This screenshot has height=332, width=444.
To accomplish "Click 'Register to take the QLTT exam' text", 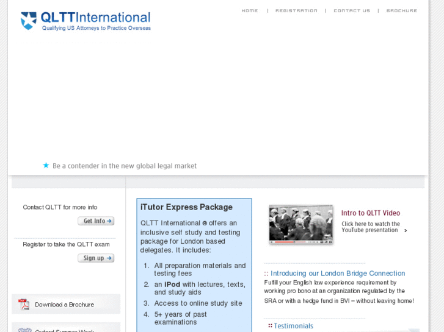I will pos(66,244).
